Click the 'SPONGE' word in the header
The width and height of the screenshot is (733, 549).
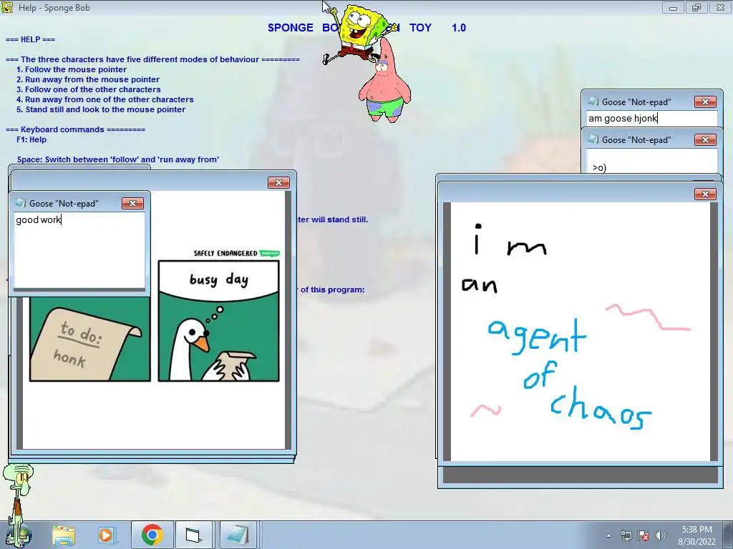291,28
